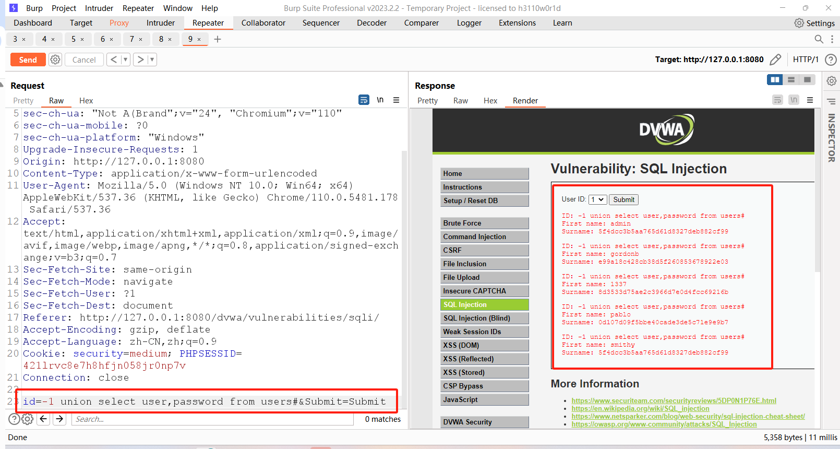The width and height of the screenshot is (840, 449).
Task: Toggle non-printable characters in response
Action: (x=794, y=100)
